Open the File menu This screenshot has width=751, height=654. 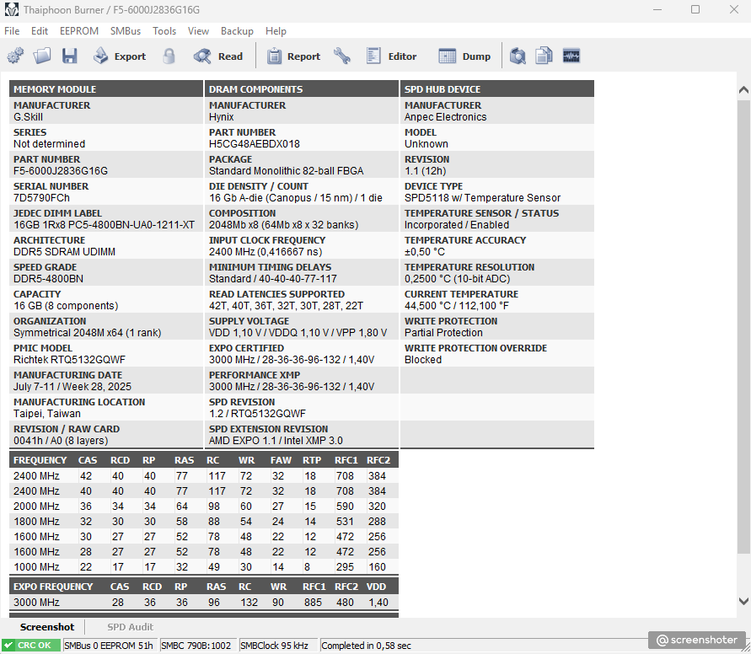pyautogui.click(x=12, y=31)
